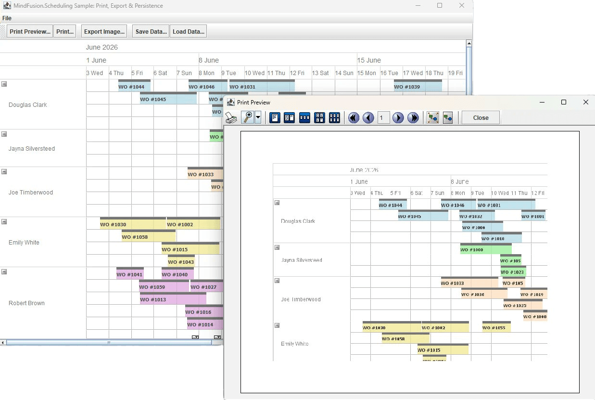Select work order WO #1045 in main window
The height and width of the screenshot is (400, 595).
[168, 99]
